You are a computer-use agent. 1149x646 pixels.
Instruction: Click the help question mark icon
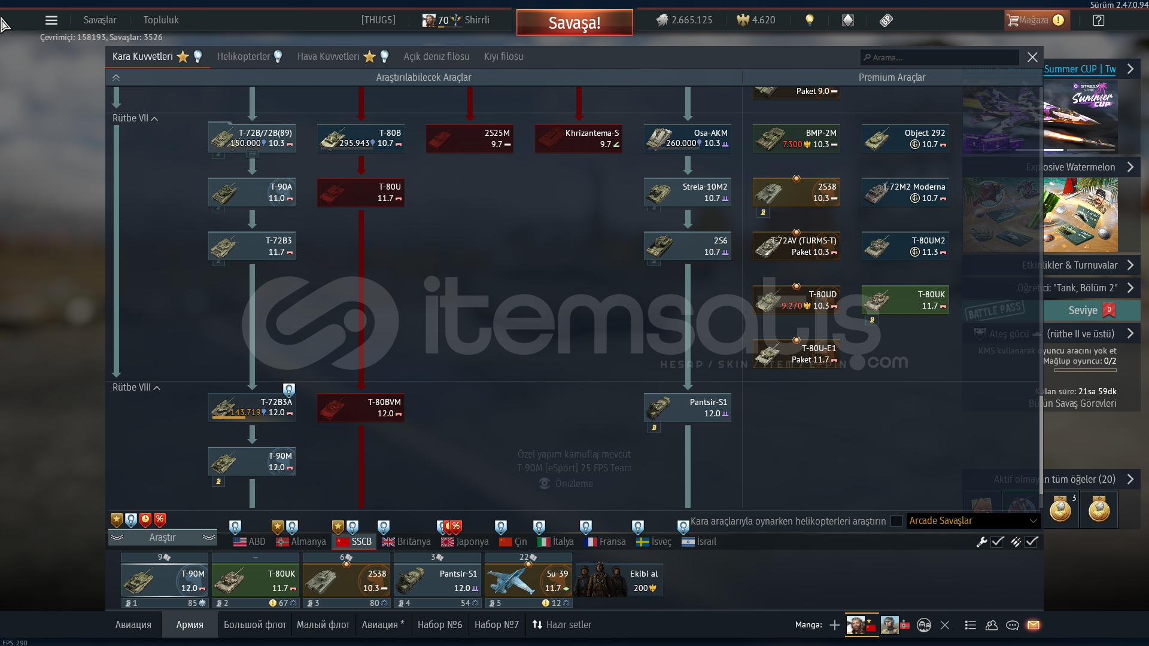1099,20
